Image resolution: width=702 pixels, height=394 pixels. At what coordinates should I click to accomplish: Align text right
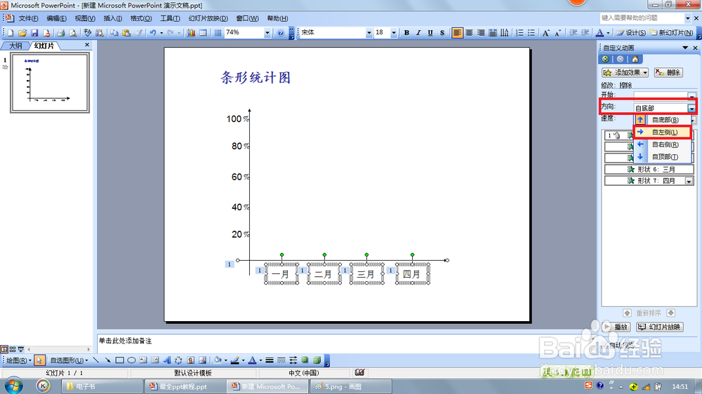click(481, 33)
